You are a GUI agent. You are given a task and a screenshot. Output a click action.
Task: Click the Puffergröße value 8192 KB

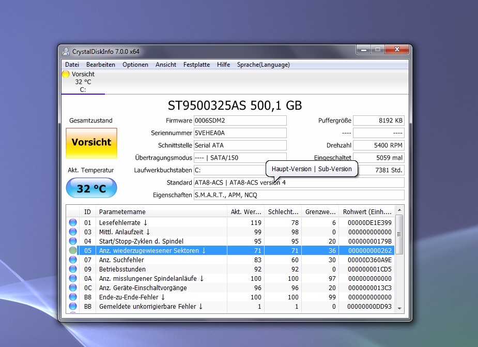point(379,120)
